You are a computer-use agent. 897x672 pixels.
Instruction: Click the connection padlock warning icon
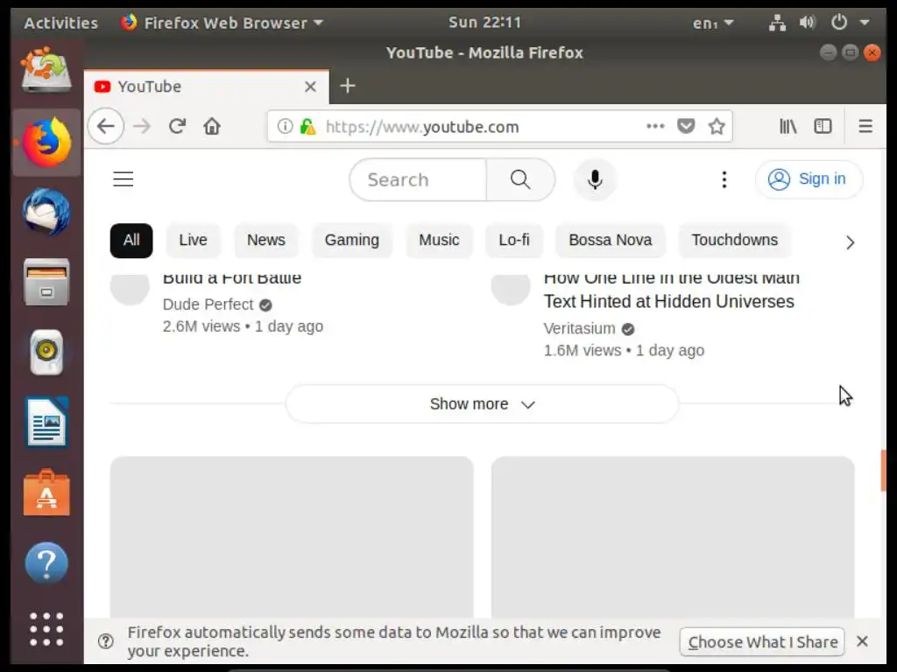[x=307, y=126]
